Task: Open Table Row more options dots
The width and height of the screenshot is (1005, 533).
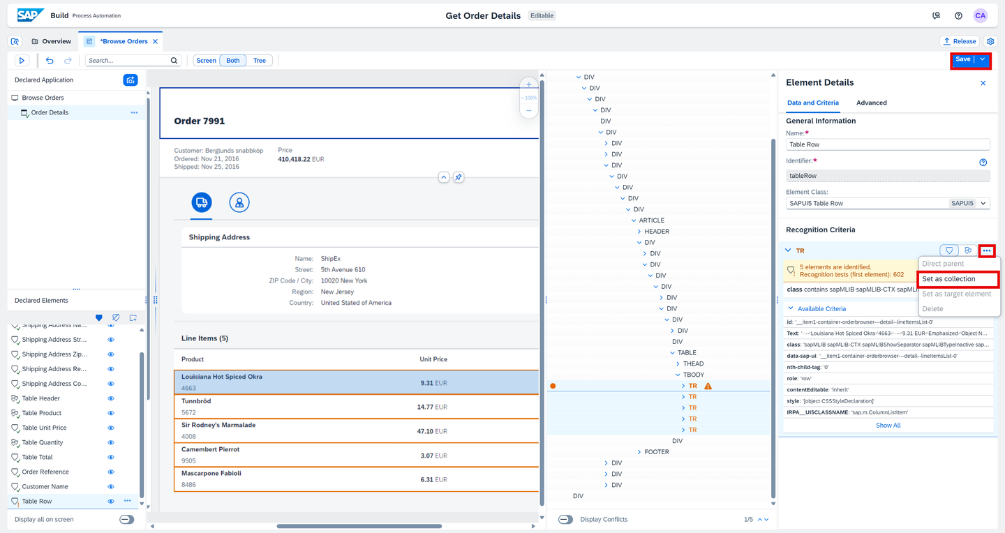Action: [127, 501]
